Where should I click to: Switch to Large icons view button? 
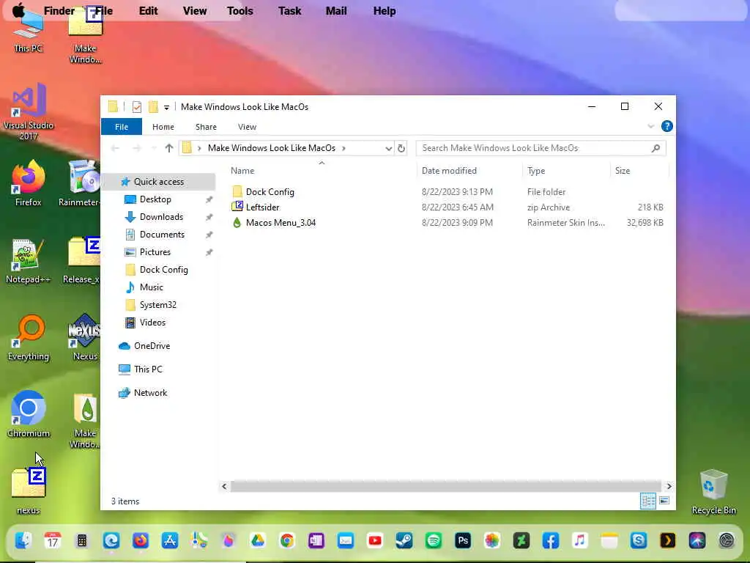point(664,501)
